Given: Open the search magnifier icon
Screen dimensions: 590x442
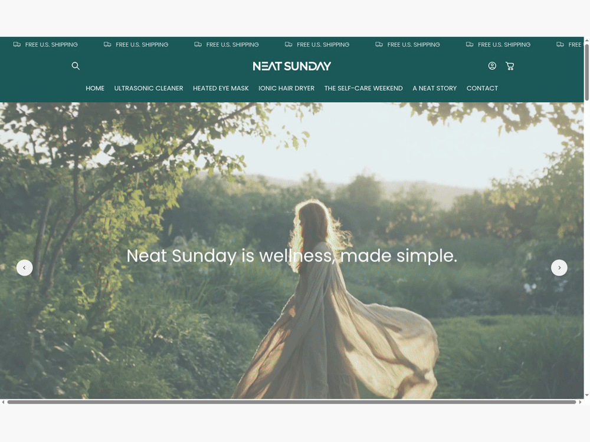Looking at the screenshot, I should point(76,66).
